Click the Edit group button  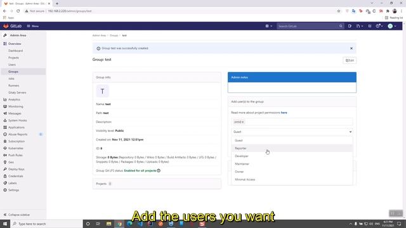350,61
